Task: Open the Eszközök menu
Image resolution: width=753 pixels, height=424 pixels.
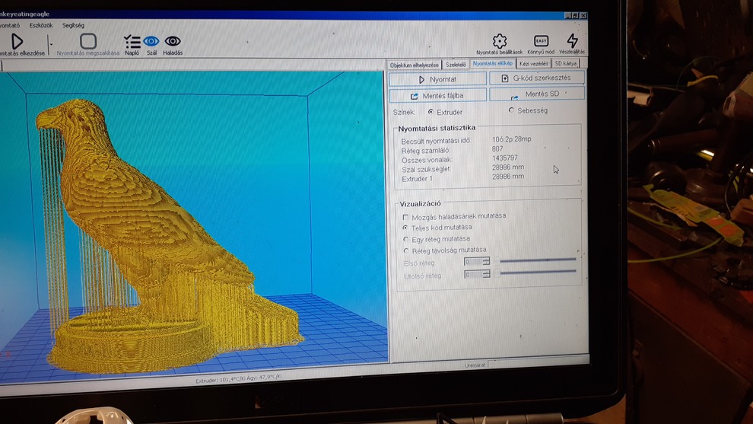Action: [41, 25]
